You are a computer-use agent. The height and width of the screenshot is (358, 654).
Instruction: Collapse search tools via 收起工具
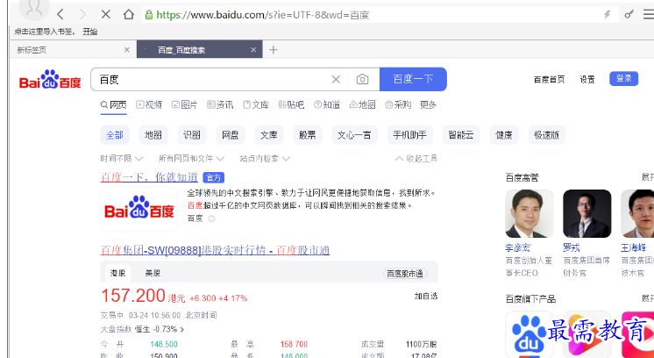click(x=416, y=159)
